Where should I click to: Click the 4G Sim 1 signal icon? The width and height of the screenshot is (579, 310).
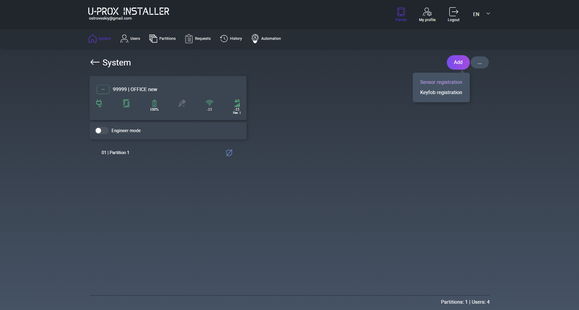[x=237, y=106]
